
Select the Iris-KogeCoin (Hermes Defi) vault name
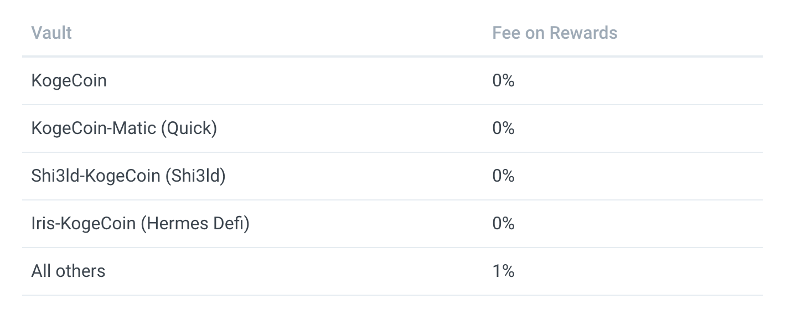141,224
